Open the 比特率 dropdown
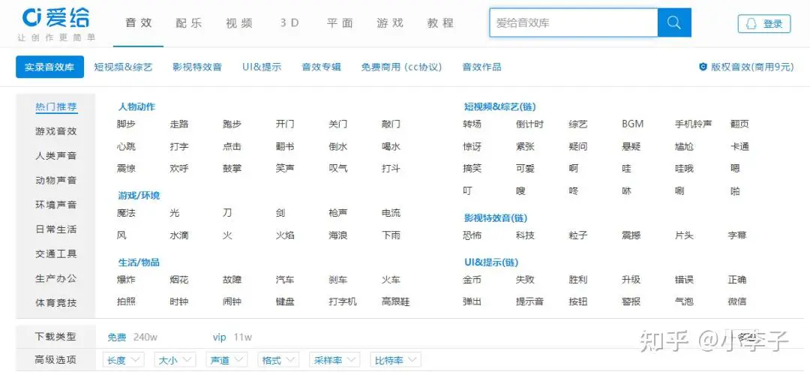Viewport: 810px width, 375px height. 395,360
